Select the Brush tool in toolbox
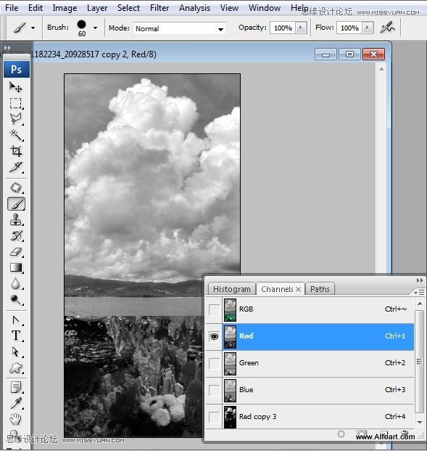This screenshot has width=427, height=451. point(16,204)
